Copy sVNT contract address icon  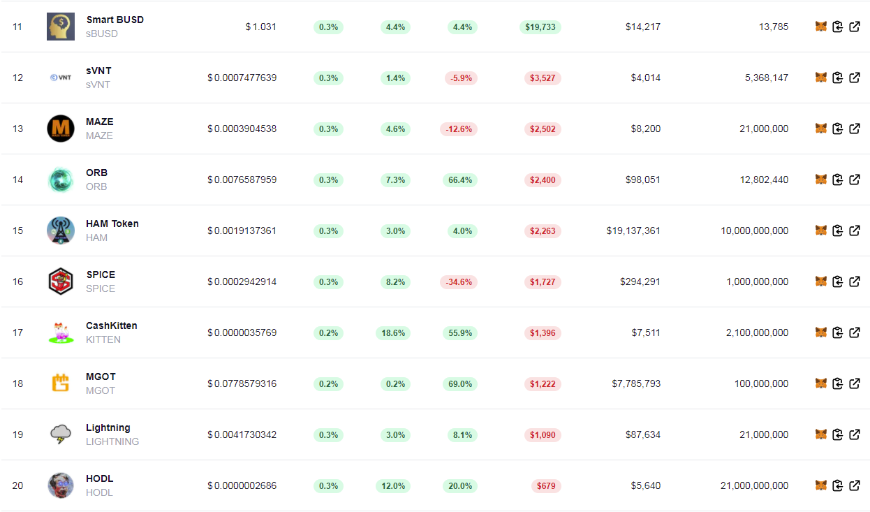838,78
